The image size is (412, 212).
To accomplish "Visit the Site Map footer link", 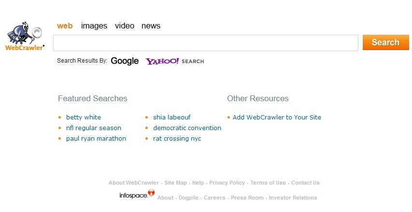I will click(x=176, y=183).
